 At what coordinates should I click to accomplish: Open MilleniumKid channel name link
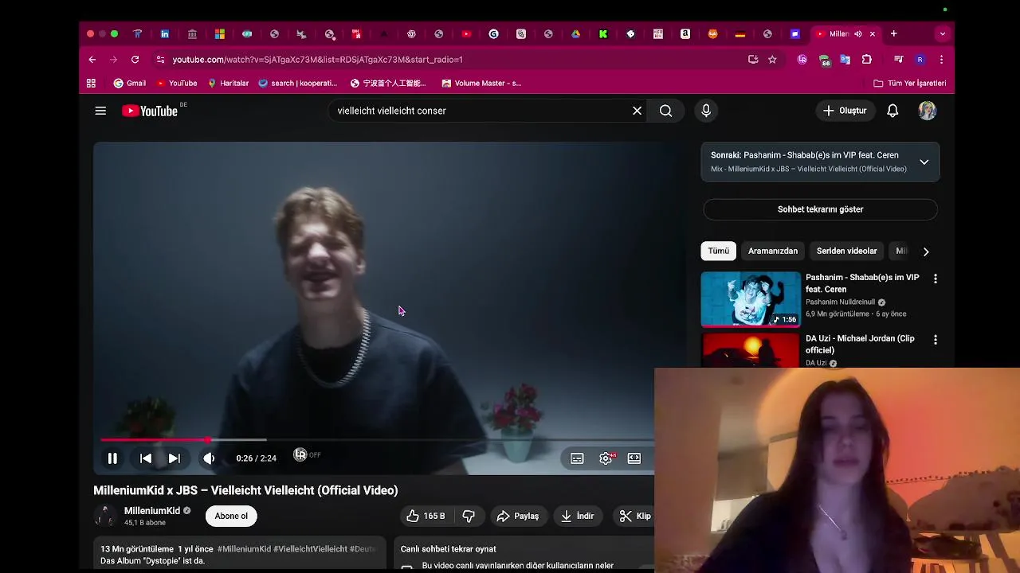152,511
